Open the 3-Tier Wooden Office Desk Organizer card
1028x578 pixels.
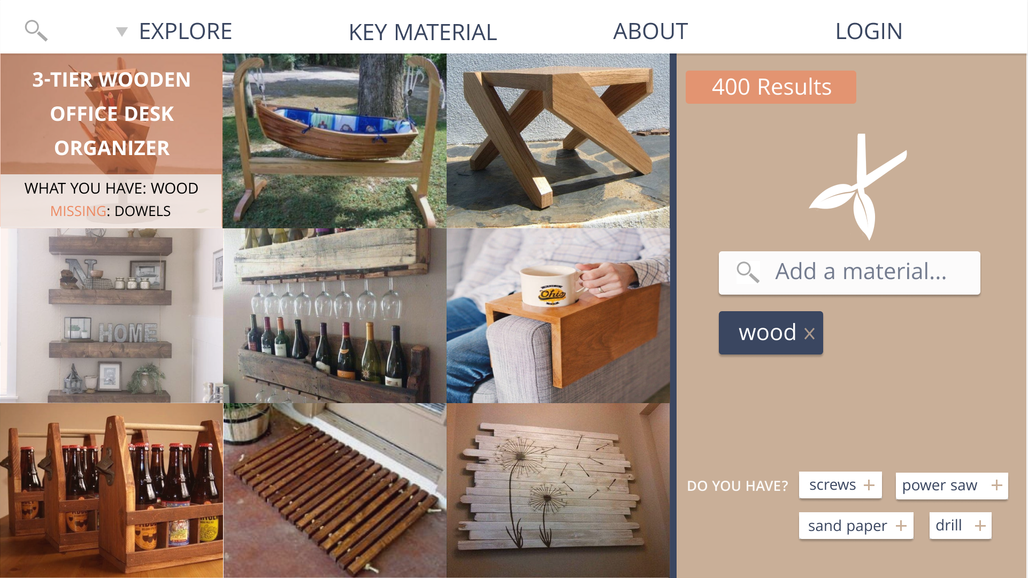tap(111, 141)
